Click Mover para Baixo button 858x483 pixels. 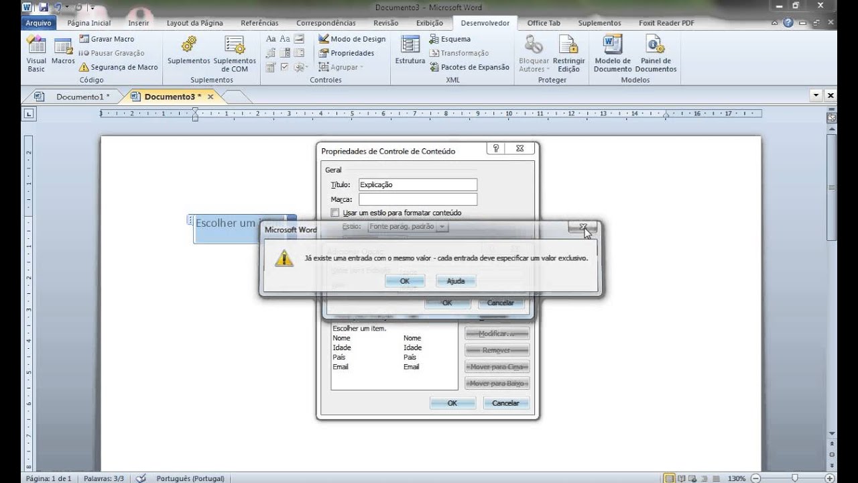coord(497,384)
